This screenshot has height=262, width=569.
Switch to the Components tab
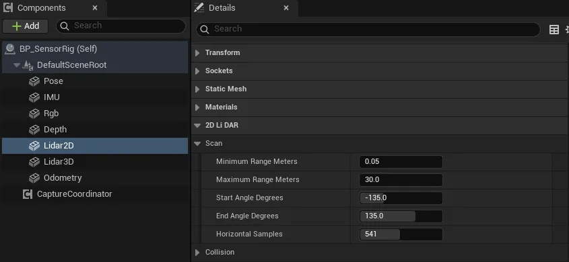click(x=53, y=8)
